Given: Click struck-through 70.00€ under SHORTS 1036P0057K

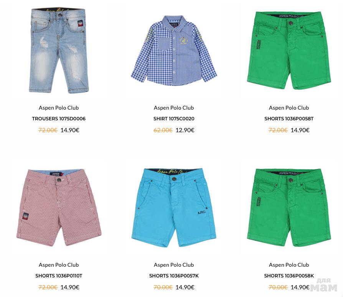Looking at the screenshot, I should click(x=163, y=287).
